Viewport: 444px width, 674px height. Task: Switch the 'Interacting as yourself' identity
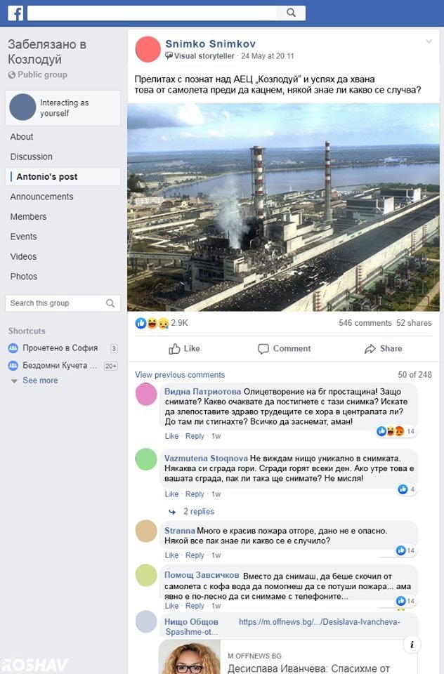point(62,108)
